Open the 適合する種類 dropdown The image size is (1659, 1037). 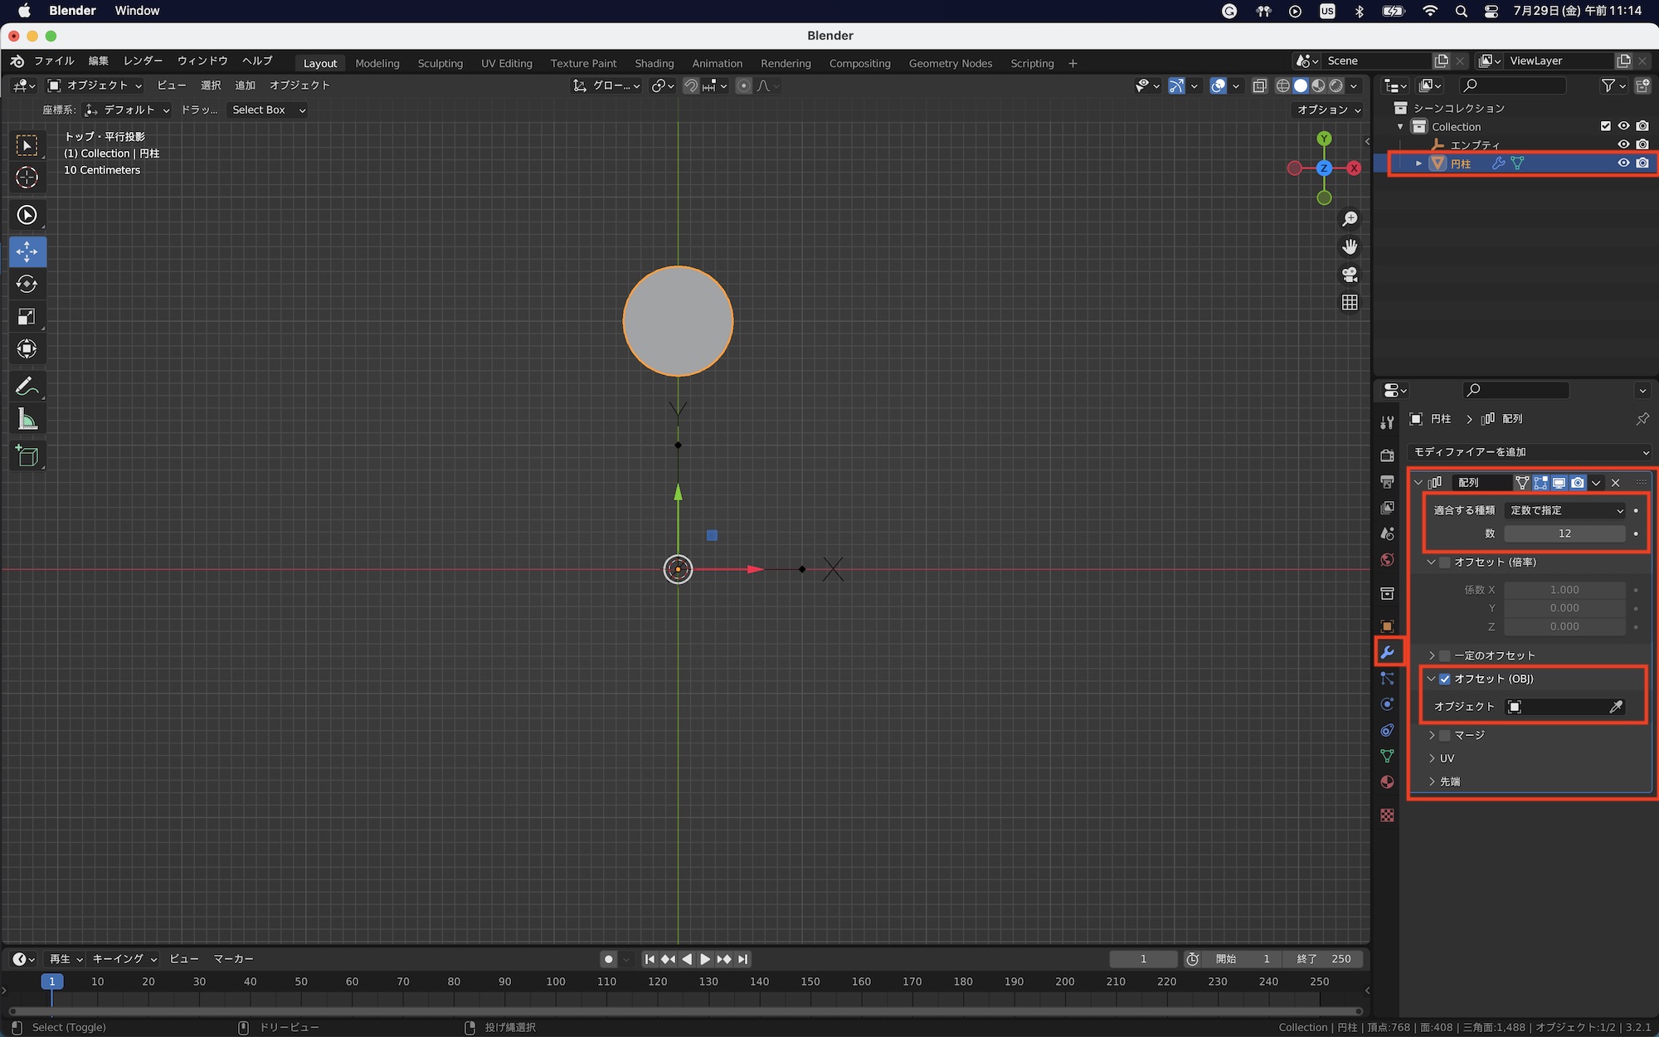(x=1565, y=510)
